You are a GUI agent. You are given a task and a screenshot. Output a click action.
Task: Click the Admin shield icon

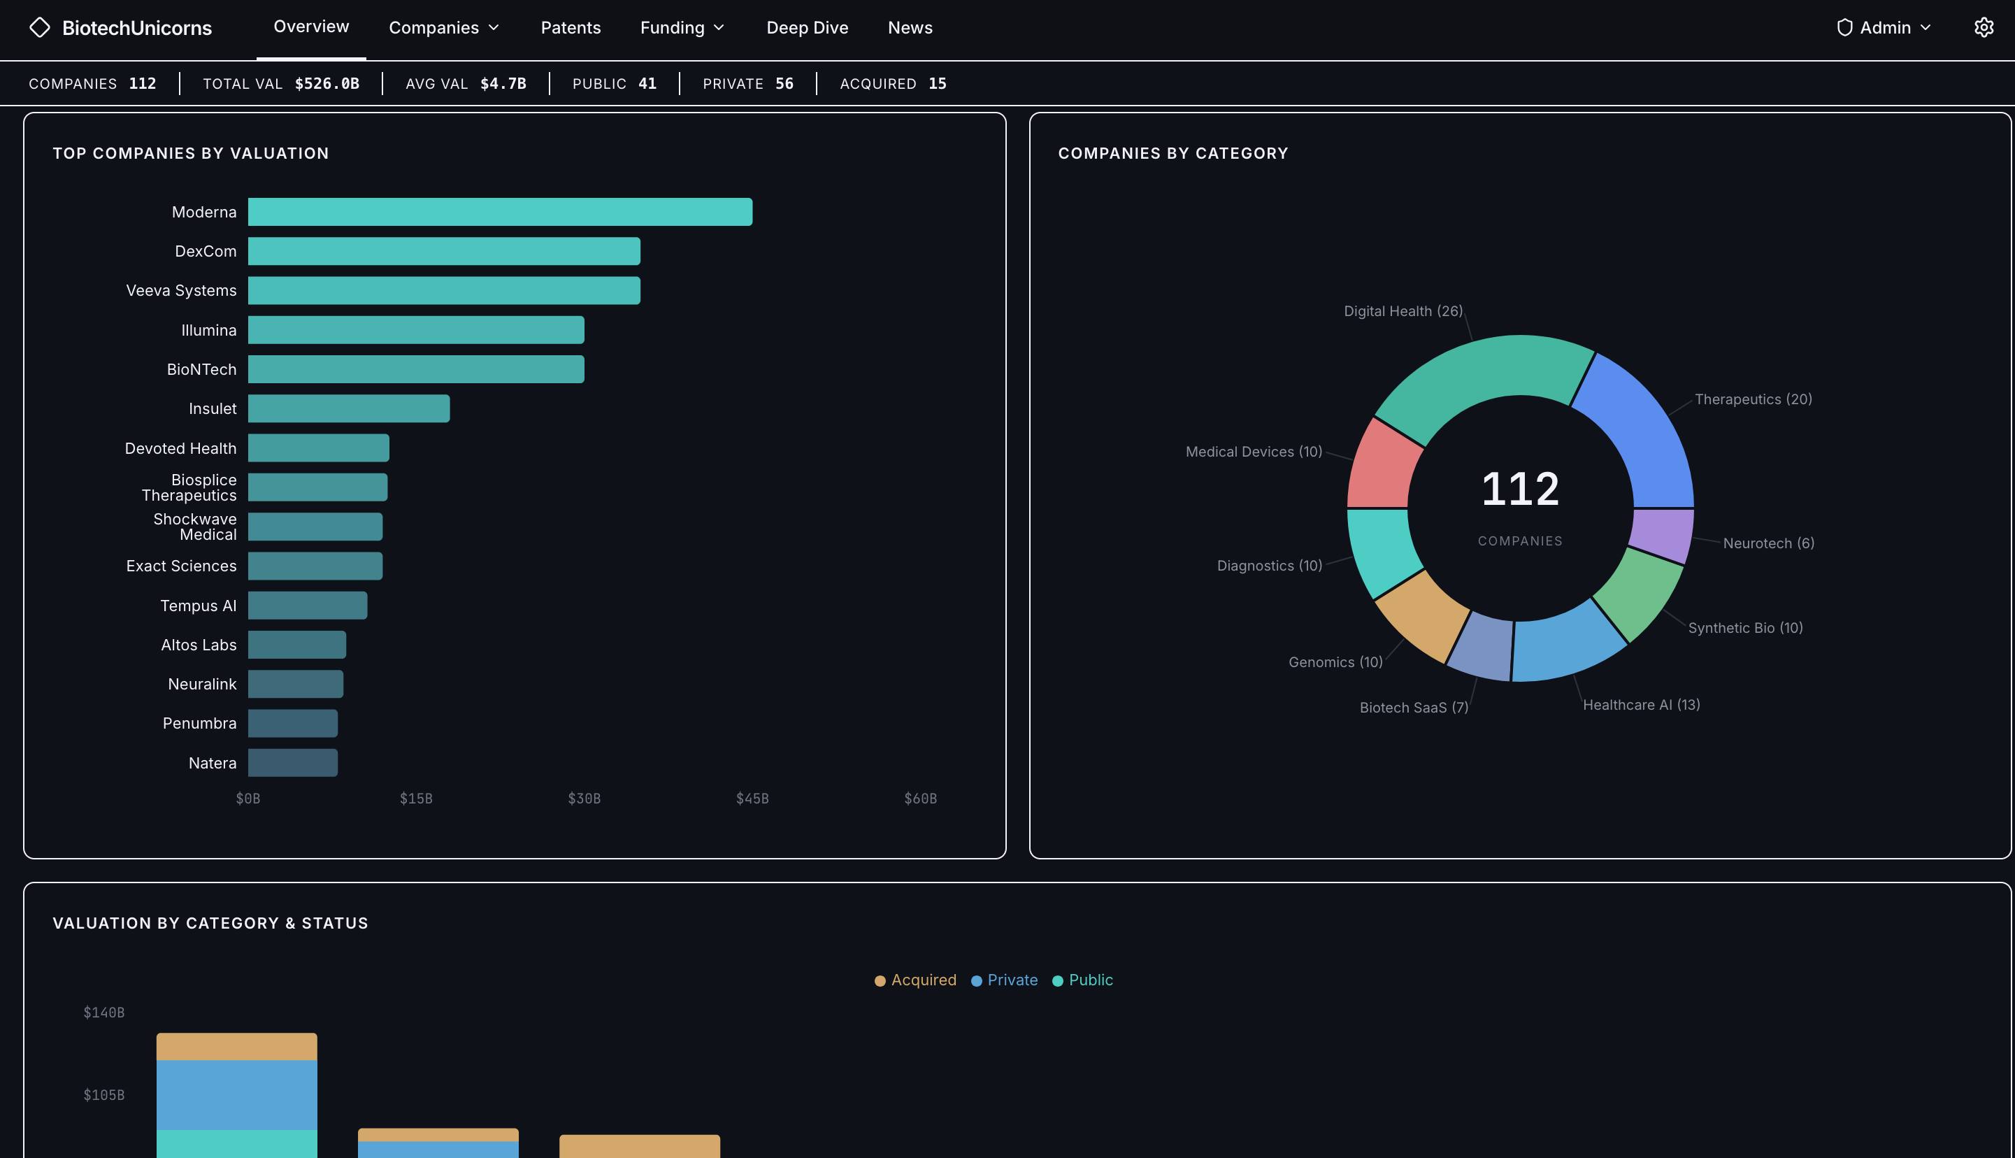click(x=1845, y=28)
